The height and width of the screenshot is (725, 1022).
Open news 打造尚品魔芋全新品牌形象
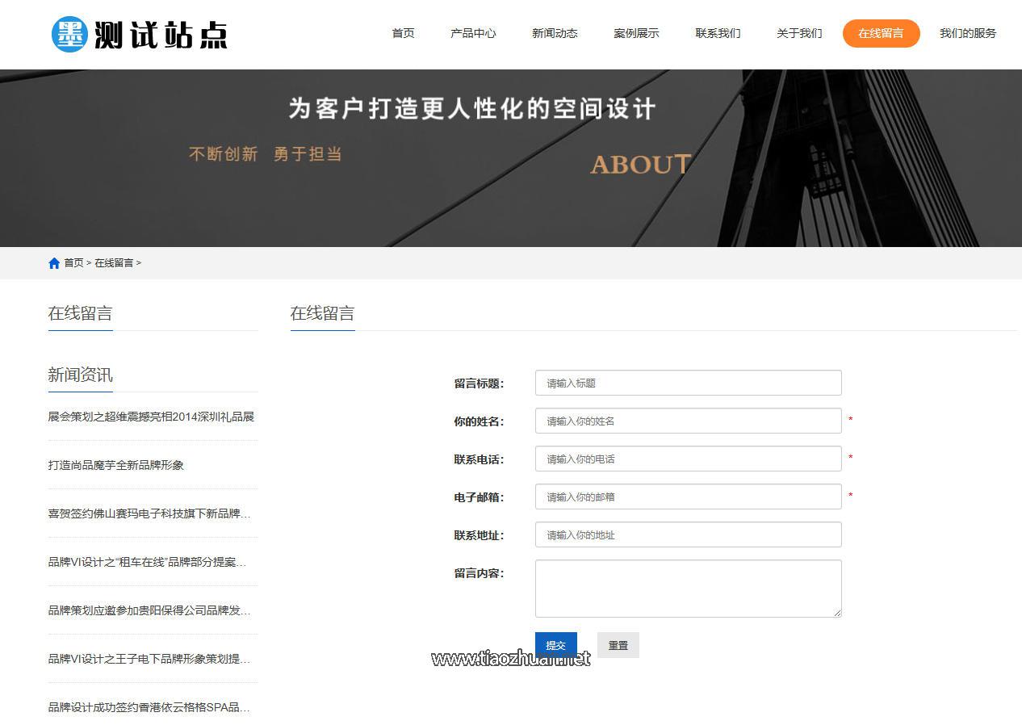(x=116, y=465)
